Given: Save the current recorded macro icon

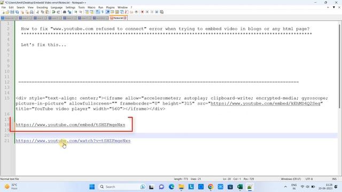Looking at the screenshot, I should [x=161, y=12].
